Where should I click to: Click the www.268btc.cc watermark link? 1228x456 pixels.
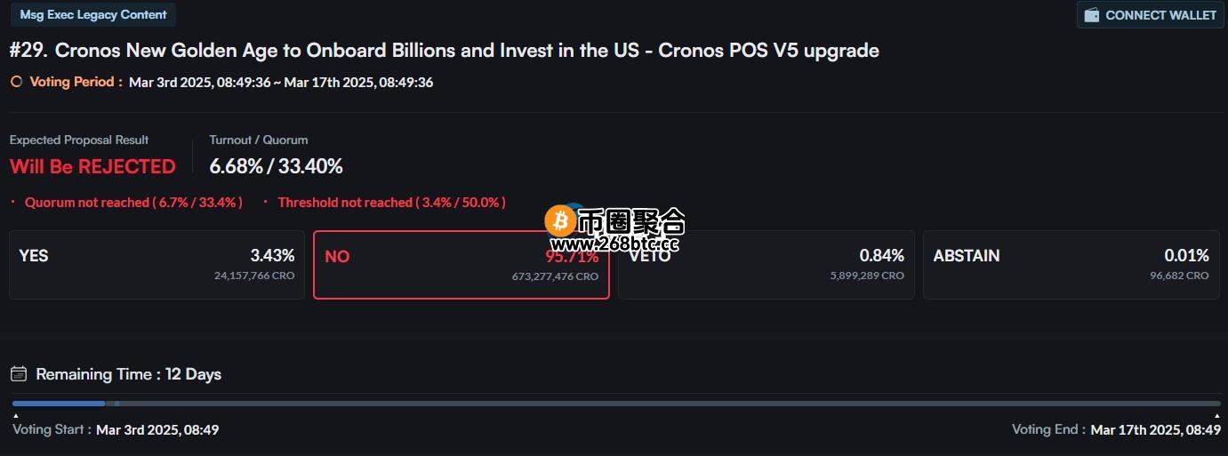[x=614, y=244]
